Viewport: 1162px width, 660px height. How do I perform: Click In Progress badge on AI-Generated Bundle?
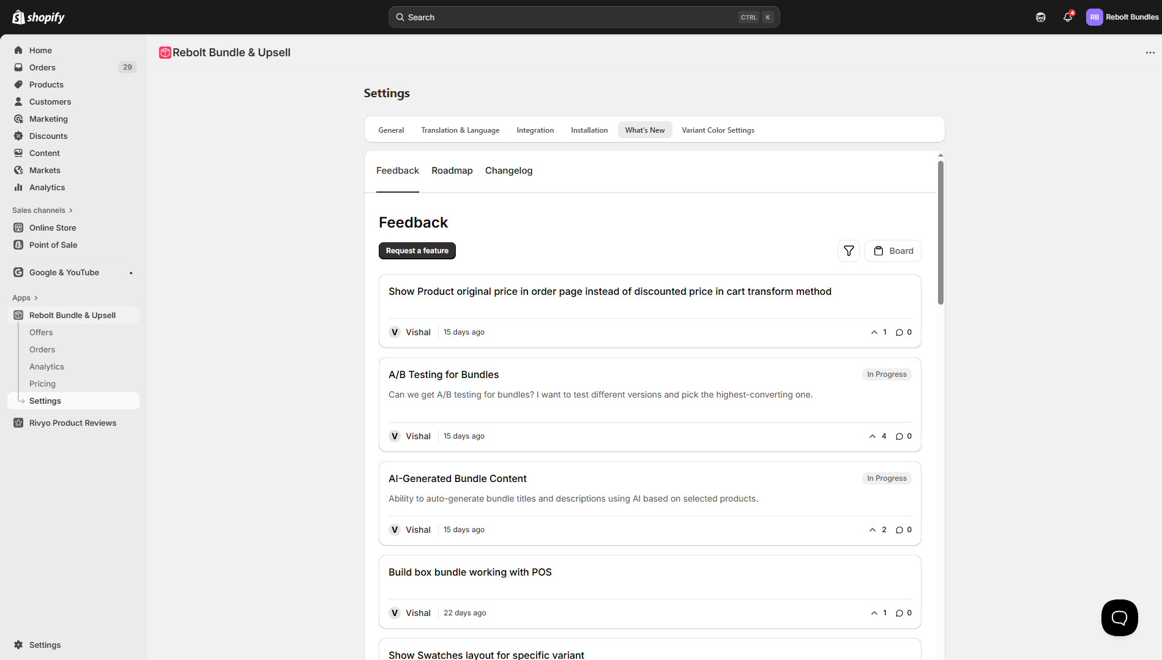(887, 478)
